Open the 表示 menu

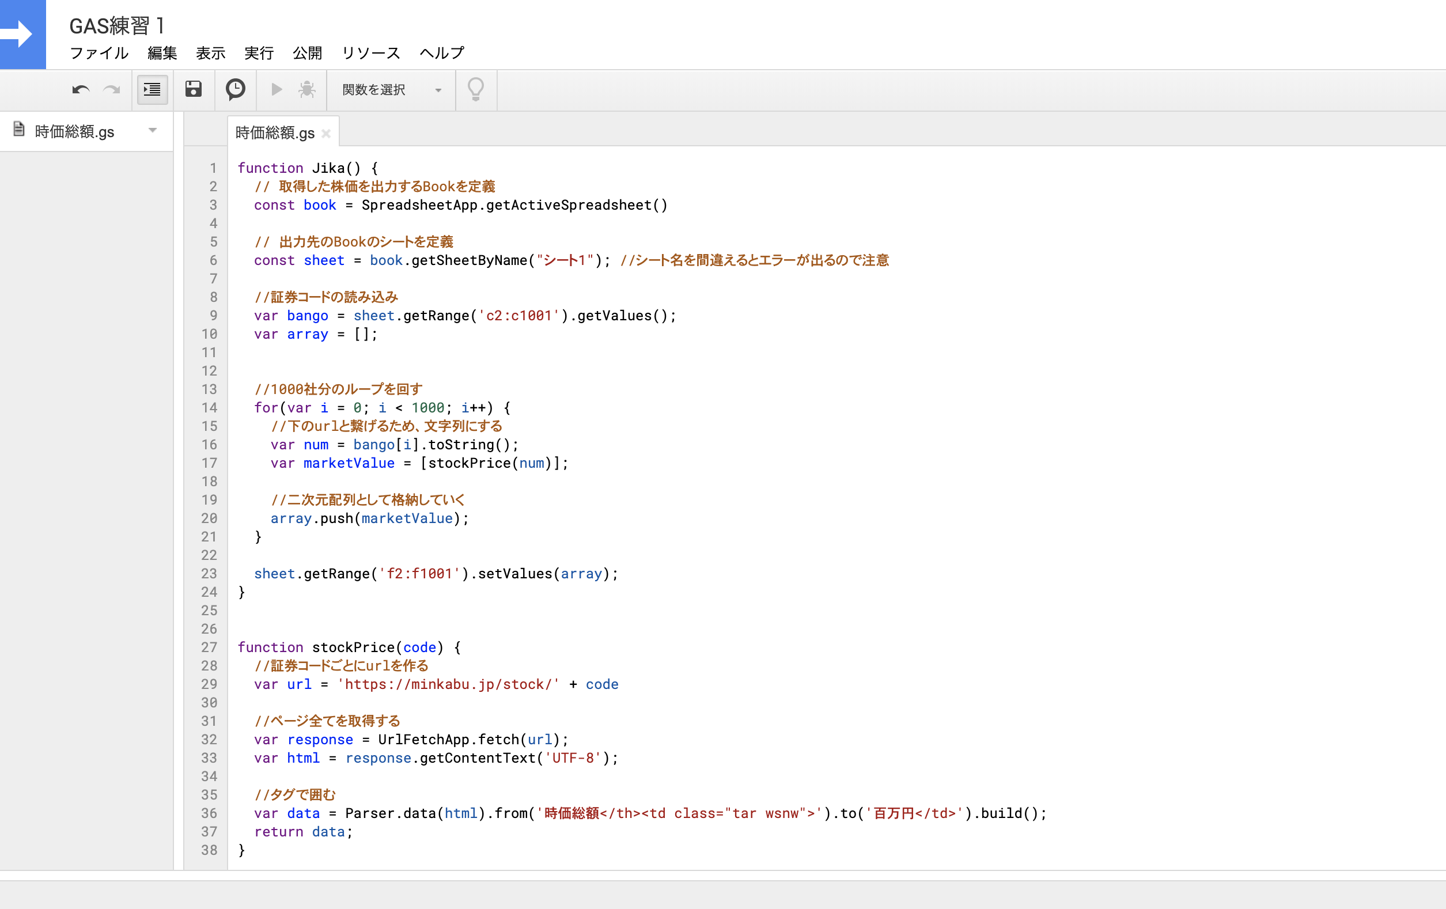pos(211,53)
